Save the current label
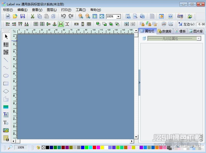Screen dimensions: 206x153 pyautogui.click(x=22, y=16)
